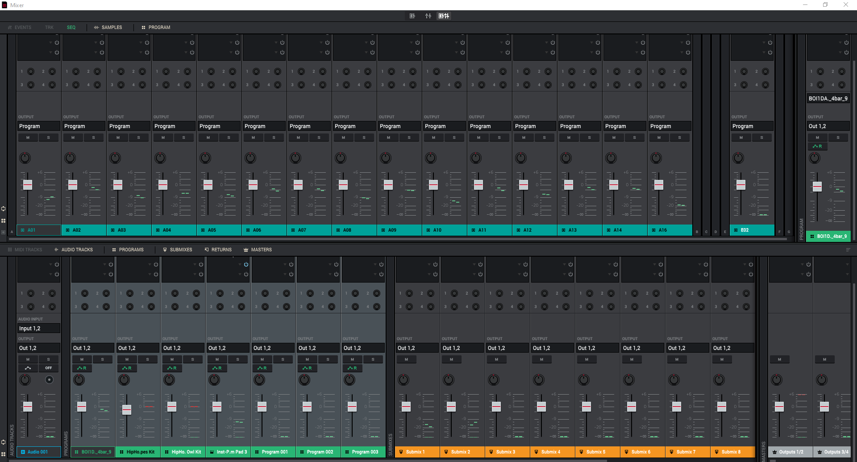Open the output dropdown on pad A08
The height and width of the screenshot is (462, 857).
354,126
